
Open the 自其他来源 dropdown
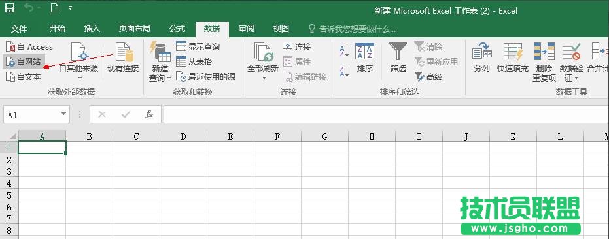click(78, 61)
